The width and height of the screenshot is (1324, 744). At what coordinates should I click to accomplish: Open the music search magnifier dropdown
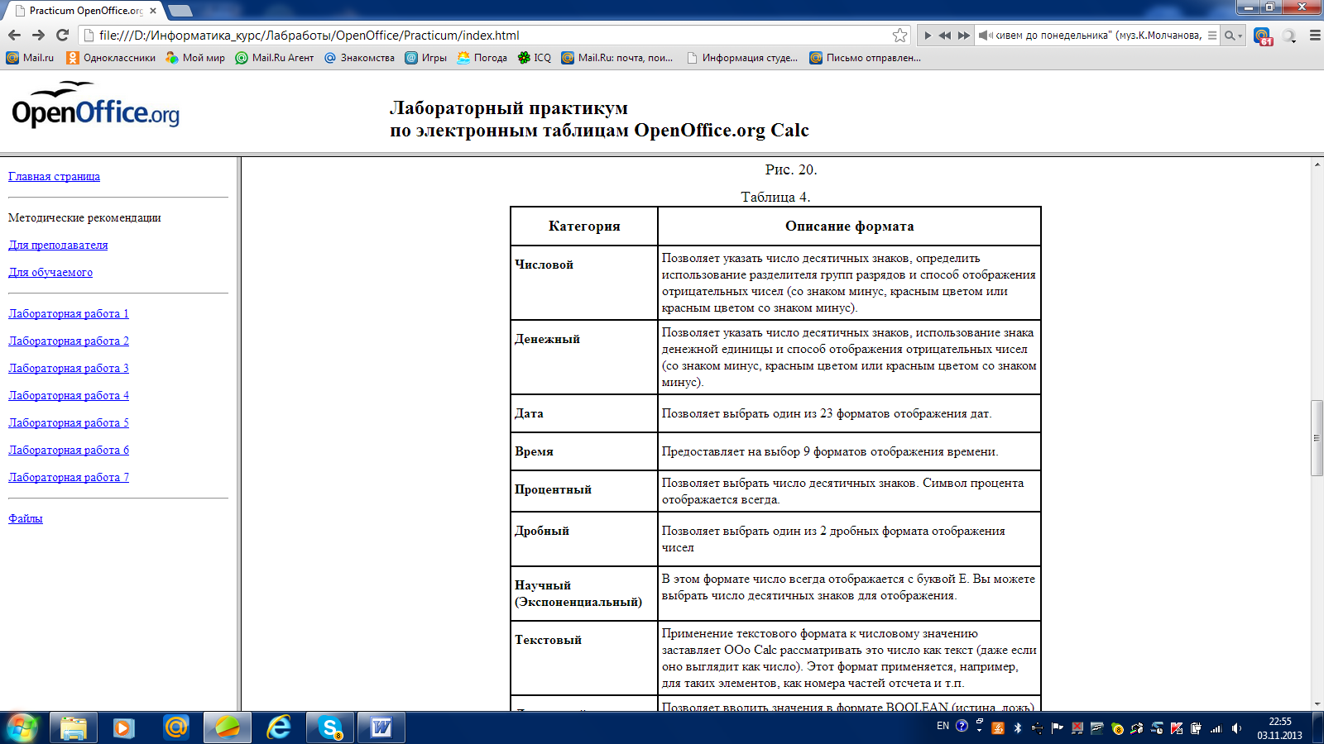point(1233,36)
